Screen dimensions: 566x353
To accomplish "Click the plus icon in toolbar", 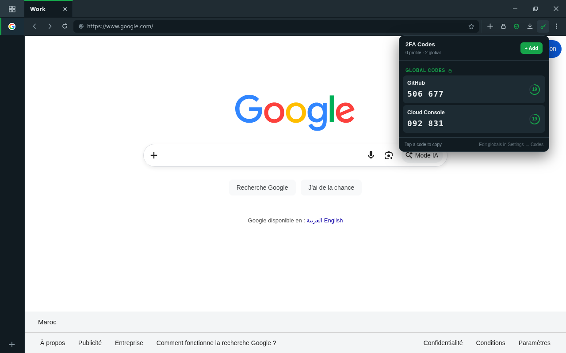I will click(x=490, y=26).
